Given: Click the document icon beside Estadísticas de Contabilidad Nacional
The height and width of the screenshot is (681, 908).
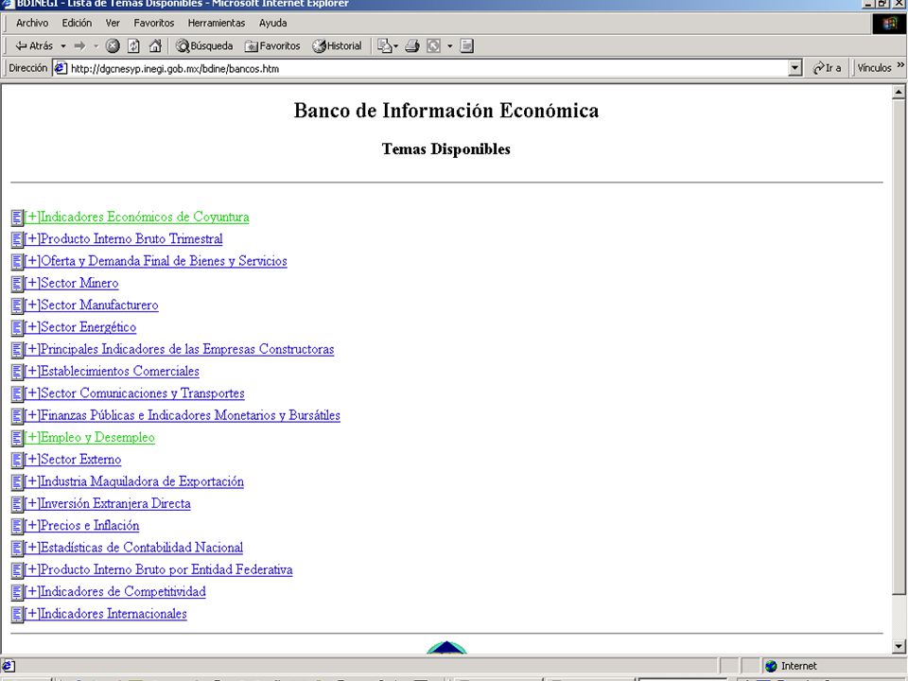Looking at the screenshot, I should (x=17, y=548).
